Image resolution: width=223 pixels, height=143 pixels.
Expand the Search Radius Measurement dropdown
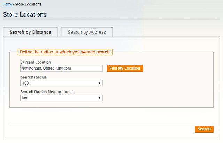coord(61,98)
